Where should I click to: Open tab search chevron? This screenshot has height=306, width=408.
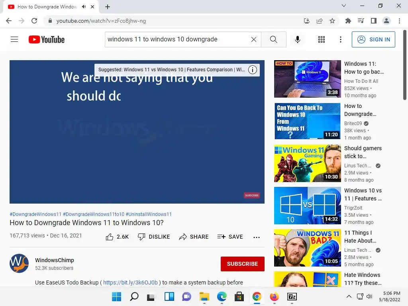[x=344, y=6]
